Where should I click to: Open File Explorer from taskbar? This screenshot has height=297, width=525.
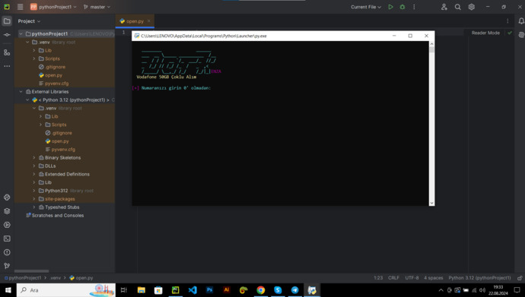(x=142, y=290)
